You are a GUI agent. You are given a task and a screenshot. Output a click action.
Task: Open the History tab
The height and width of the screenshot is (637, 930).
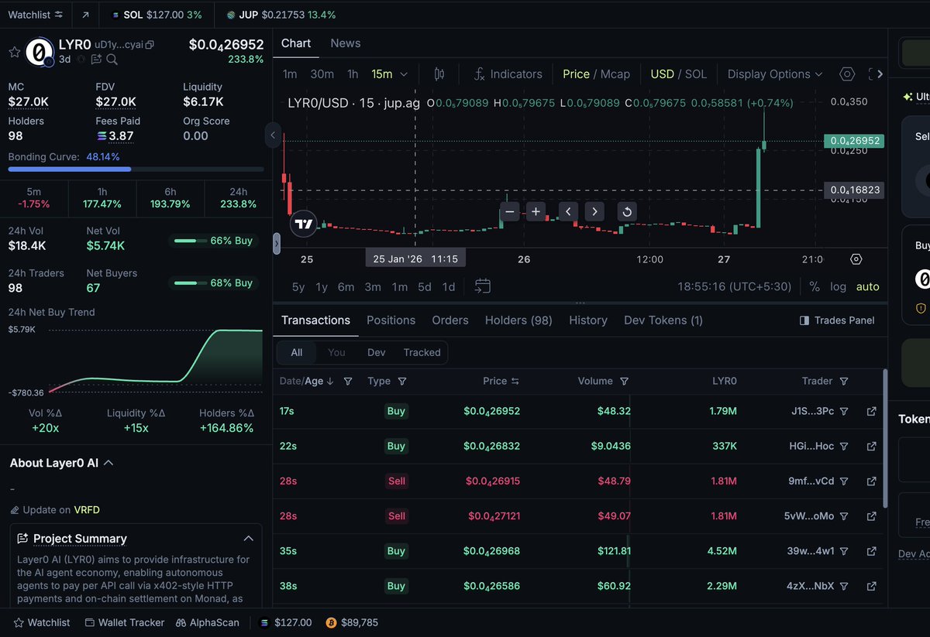(588, 320)
